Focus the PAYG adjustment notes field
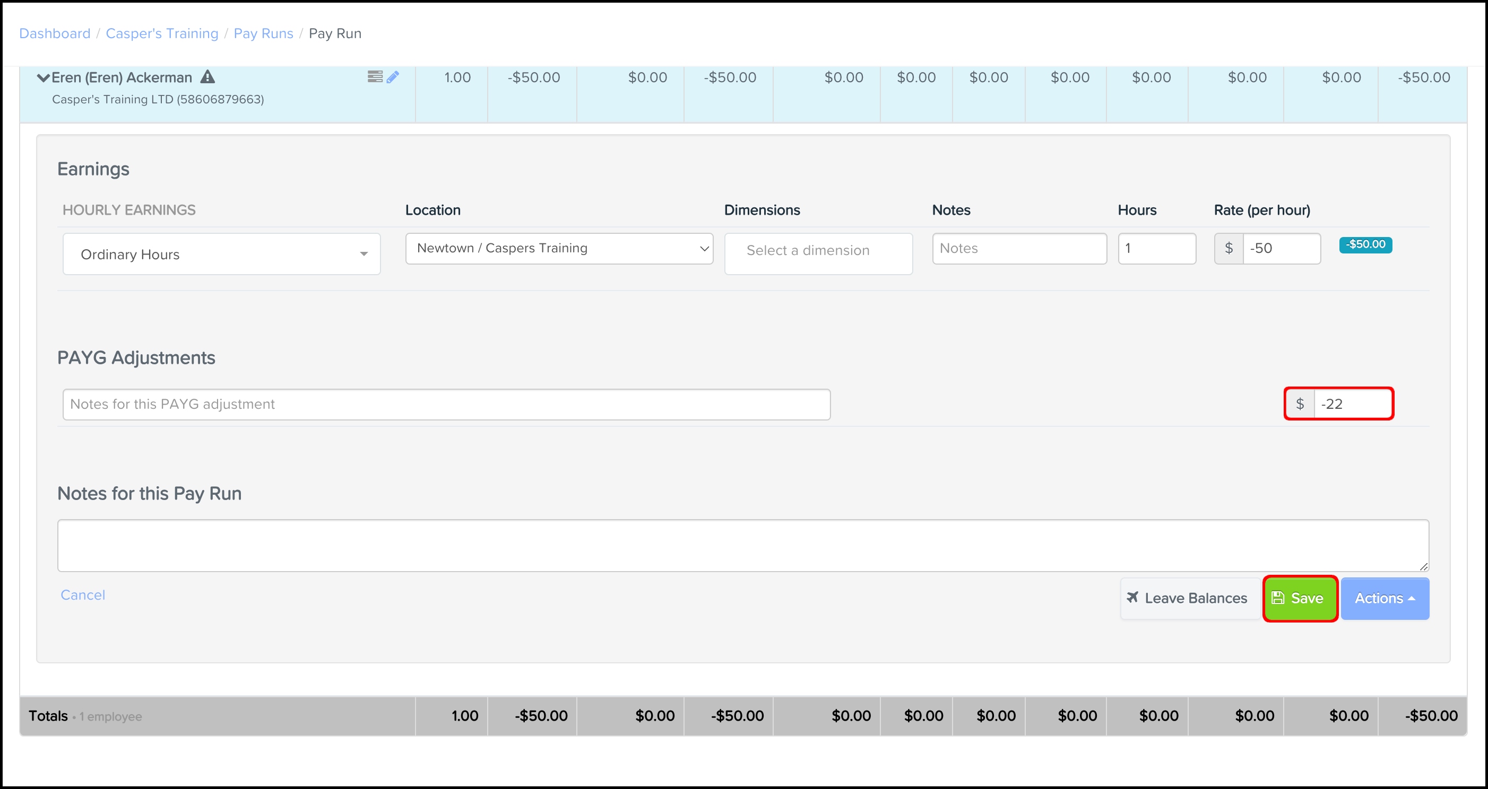This screenshot has height=789, width=1488. tap(446, 404)
